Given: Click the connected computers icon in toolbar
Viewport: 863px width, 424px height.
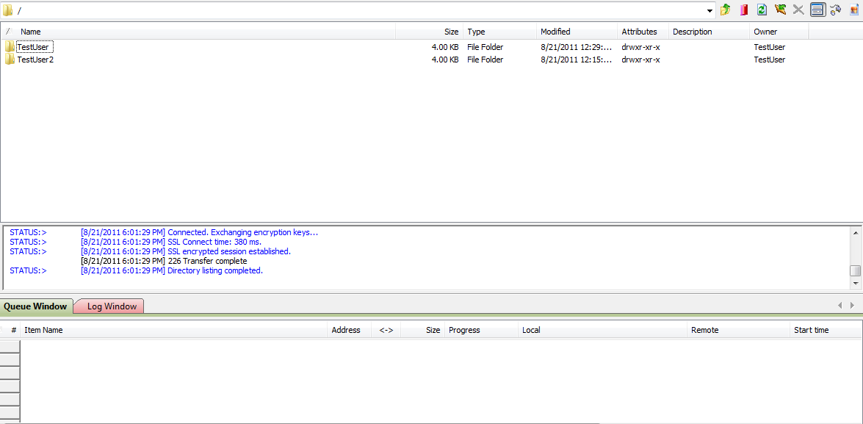Looking at the screenshot, I should pos(836,10).
